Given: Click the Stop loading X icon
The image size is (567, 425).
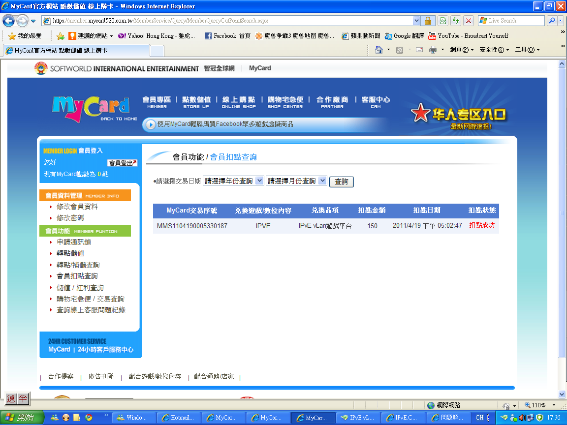Looking at the screenshot, I should (x=469, y=21).
